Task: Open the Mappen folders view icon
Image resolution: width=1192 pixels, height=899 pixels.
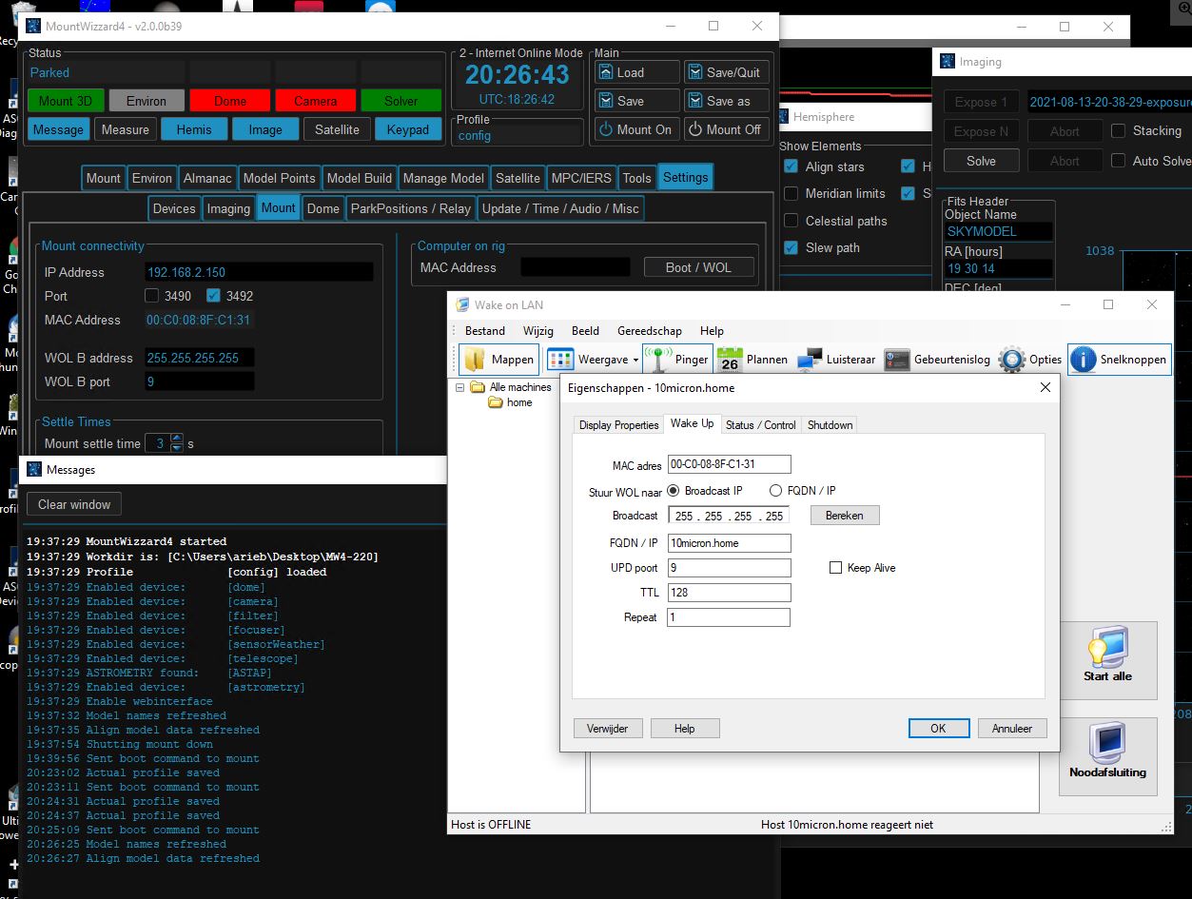Action: [x=498, y=360]
